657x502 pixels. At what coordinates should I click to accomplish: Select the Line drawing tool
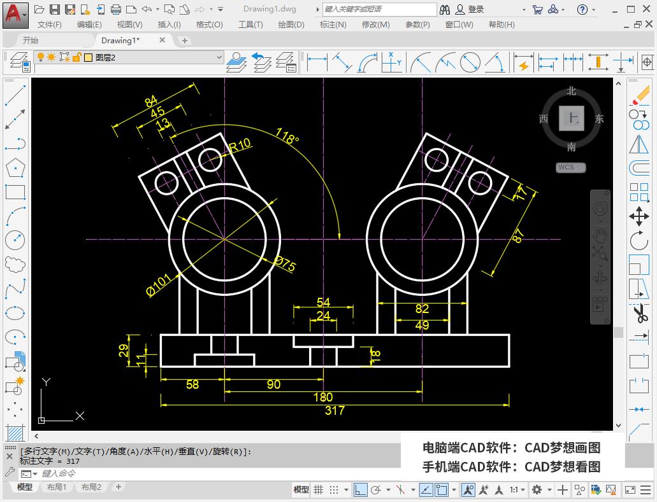(13, 94)
